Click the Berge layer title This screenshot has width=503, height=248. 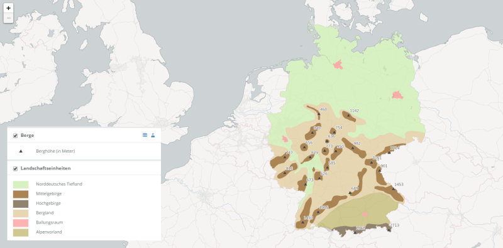click(27, 135)
